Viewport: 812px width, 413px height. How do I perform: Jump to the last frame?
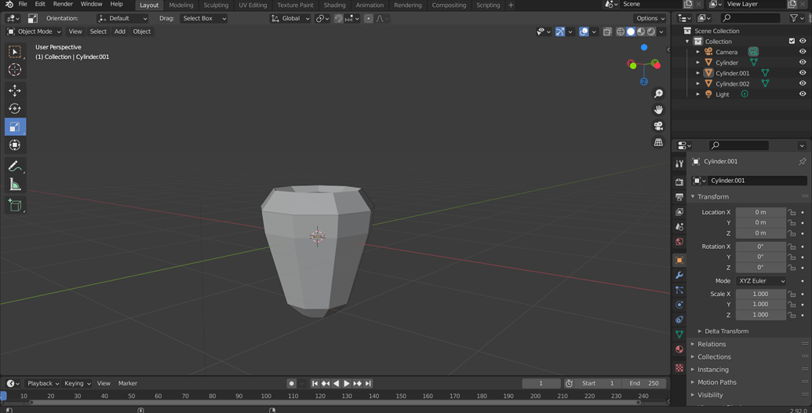point(368,383)
